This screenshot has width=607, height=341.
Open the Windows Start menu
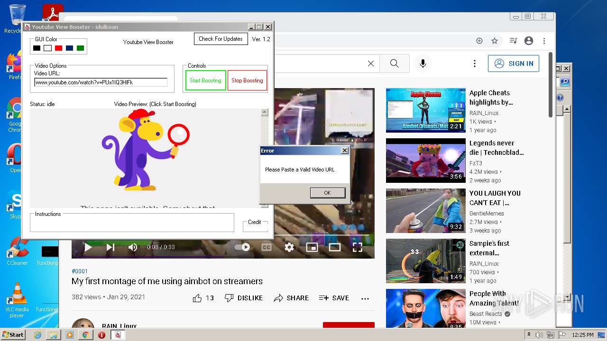coord(13,335)
